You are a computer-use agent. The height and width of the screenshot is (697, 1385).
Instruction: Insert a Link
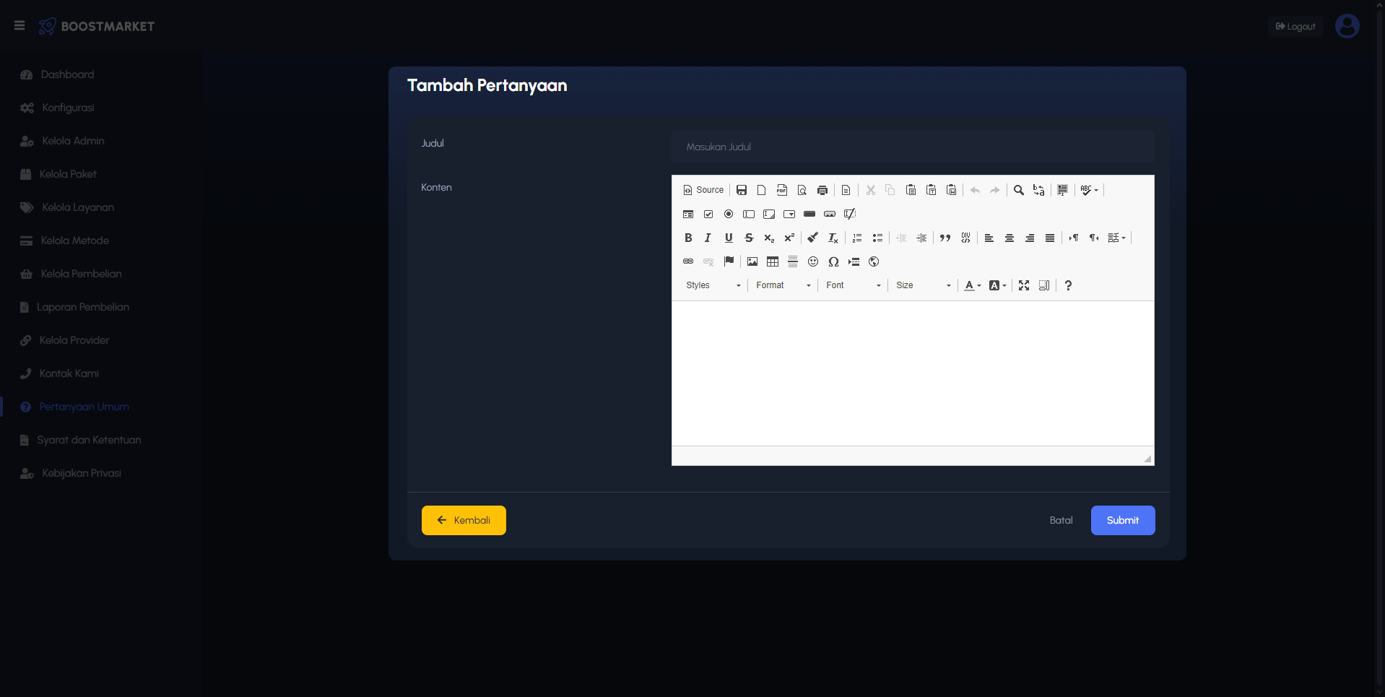tap(688, 261)
